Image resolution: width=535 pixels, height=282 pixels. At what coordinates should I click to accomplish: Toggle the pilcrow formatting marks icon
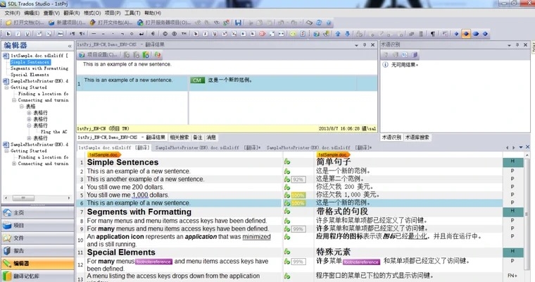tap(433, 34)
